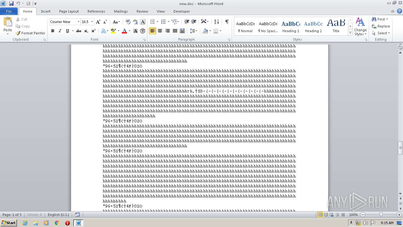Screen dimensions: 403x227
Task: Click Grow Font icon
Action: coord(98,22)
